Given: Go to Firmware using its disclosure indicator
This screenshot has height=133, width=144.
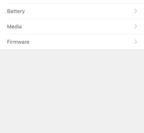Looking at the screenshot, I should click(x=135, y=42).
